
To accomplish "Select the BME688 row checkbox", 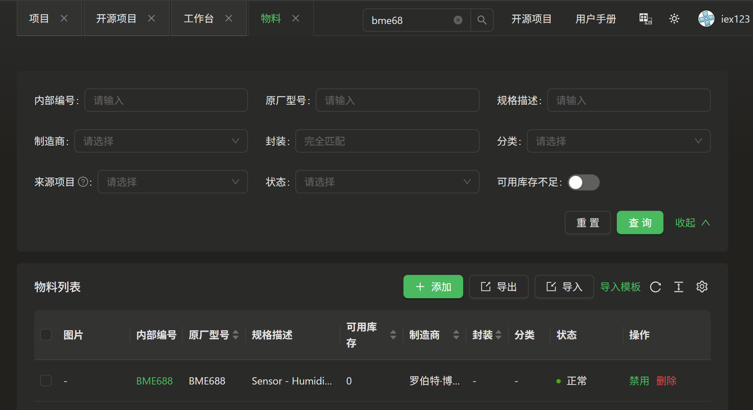I will tap(46, 381).
